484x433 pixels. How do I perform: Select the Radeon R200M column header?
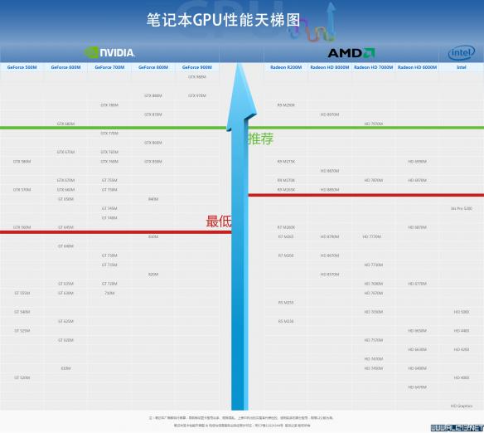[x=286, y=67]
